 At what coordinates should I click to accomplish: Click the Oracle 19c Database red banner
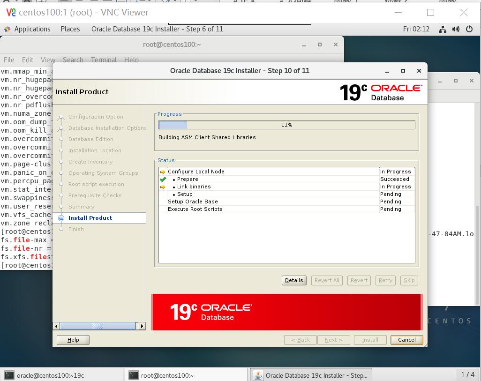coord(287,312)
